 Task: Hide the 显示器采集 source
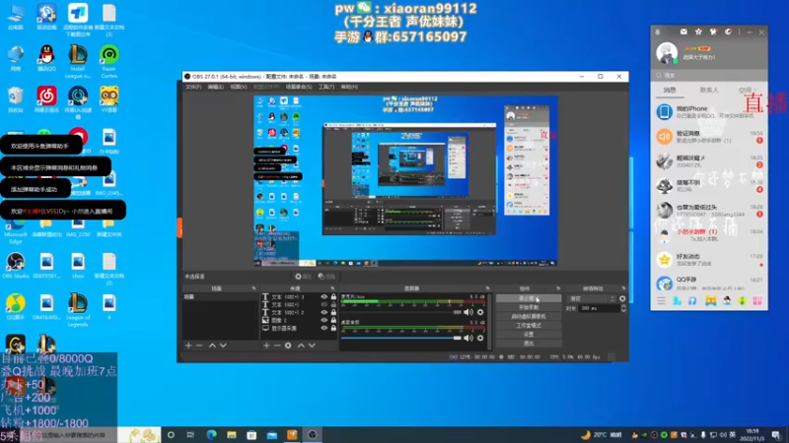324,328
